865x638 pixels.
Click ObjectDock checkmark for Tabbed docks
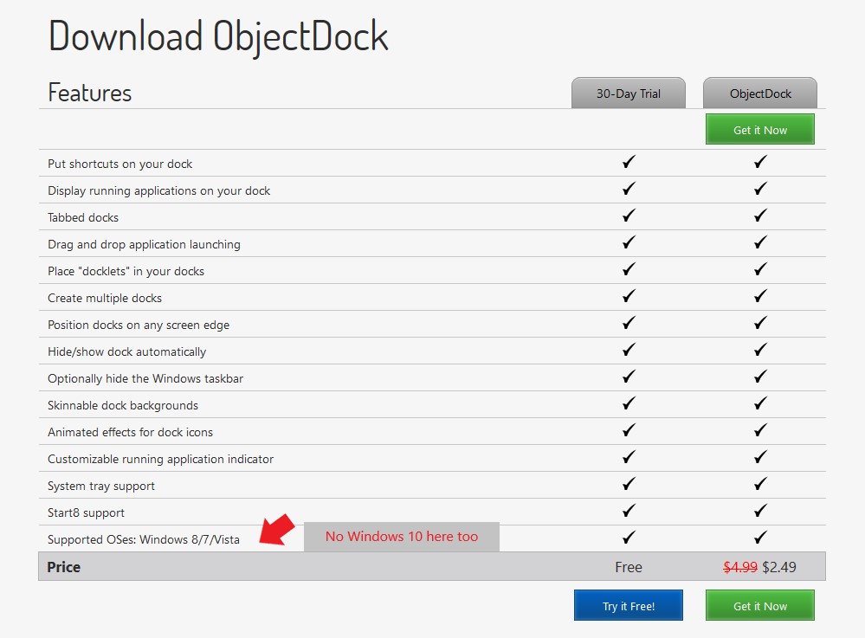pos(760,216)
